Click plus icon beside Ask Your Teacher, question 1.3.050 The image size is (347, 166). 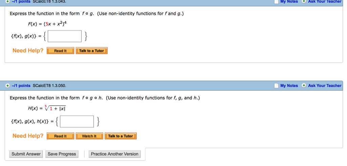point(304,86)
